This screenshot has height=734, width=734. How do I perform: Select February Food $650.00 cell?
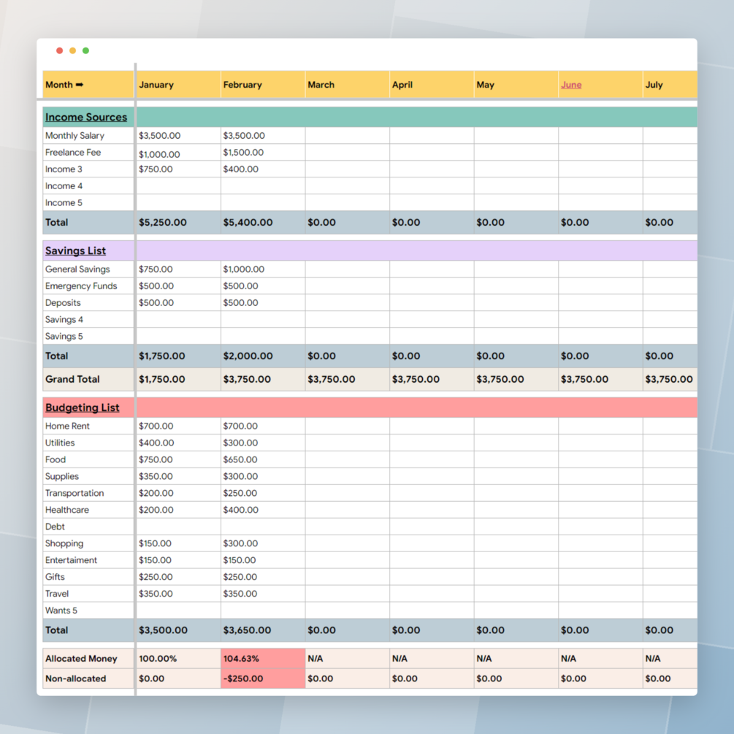point(263,459)
